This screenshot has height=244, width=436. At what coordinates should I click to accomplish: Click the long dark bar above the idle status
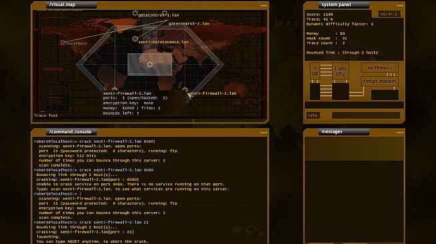click(354, 105)
